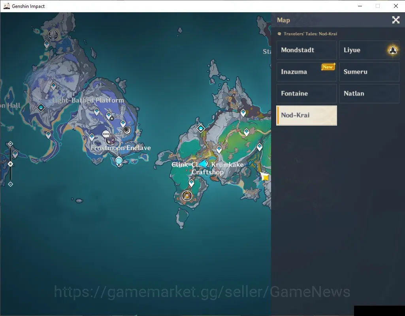The image size is (405, 316).
Task: Click the zoom-in plus button on the map slider
Action: (x=10, y=143)
